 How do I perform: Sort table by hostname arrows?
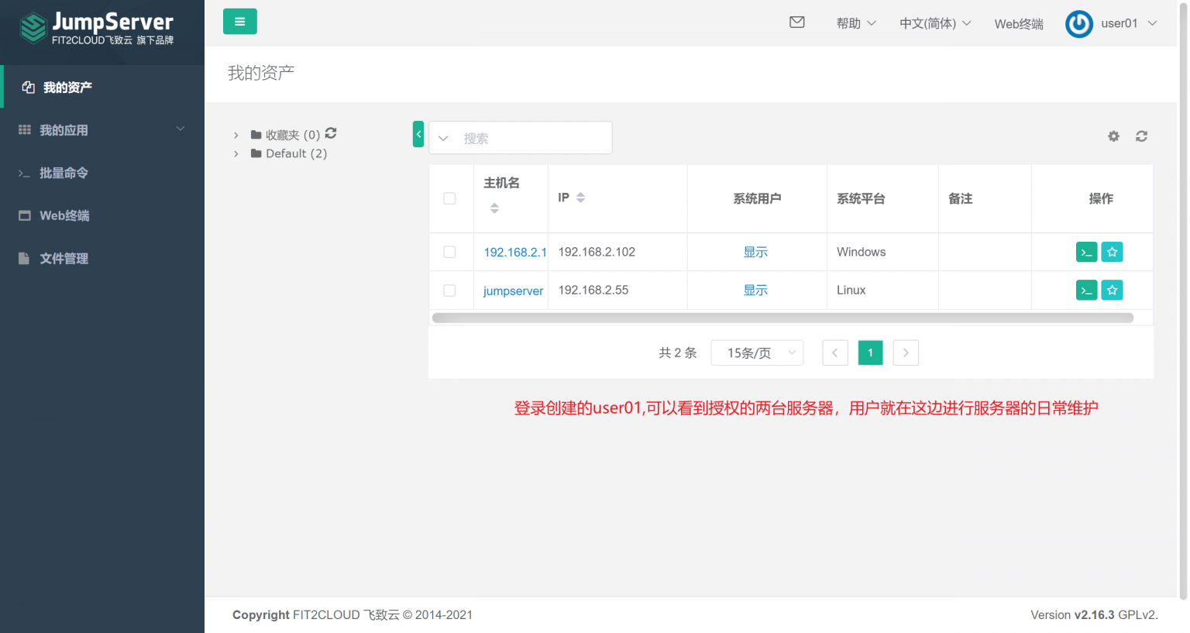494,208
